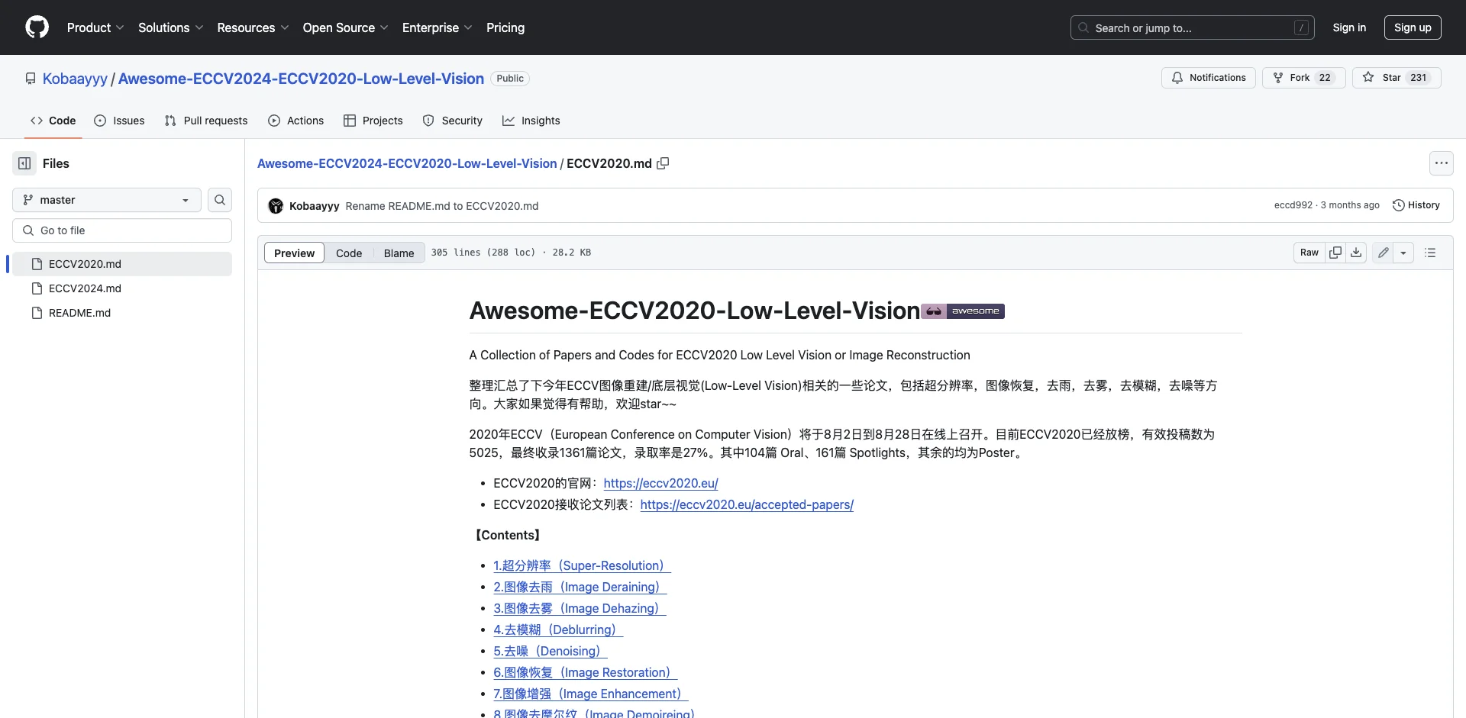Viewport: 1466px width, 718px height.
Task: Search files with magnifier button
Action: click(x=220, y=200)
